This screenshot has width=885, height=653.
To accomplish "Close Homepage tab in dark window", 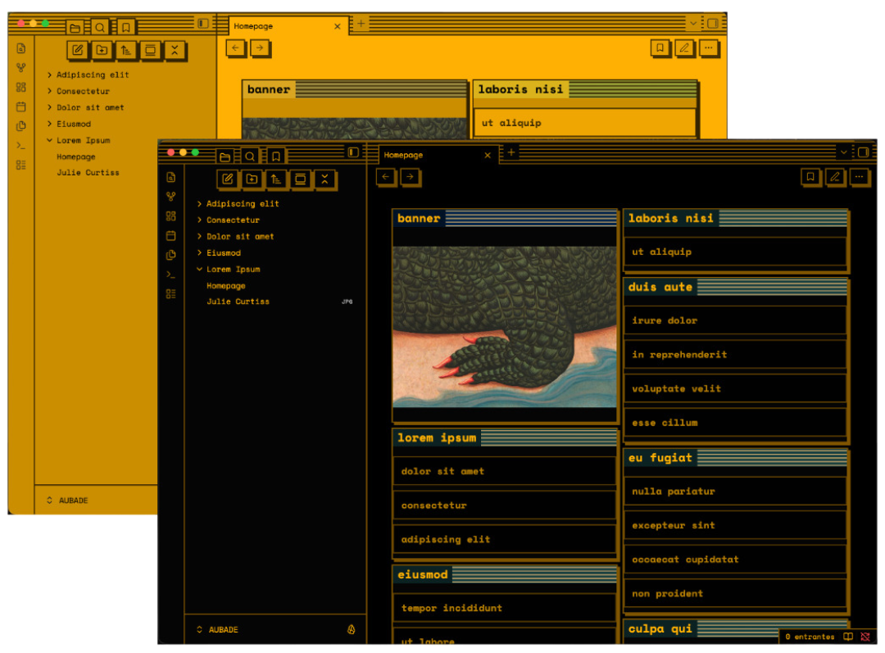I will 488,155.
